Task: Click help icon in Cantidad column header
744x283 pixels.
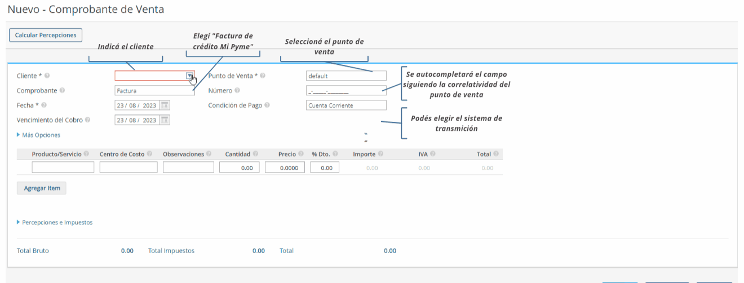Action: point(255,154)
